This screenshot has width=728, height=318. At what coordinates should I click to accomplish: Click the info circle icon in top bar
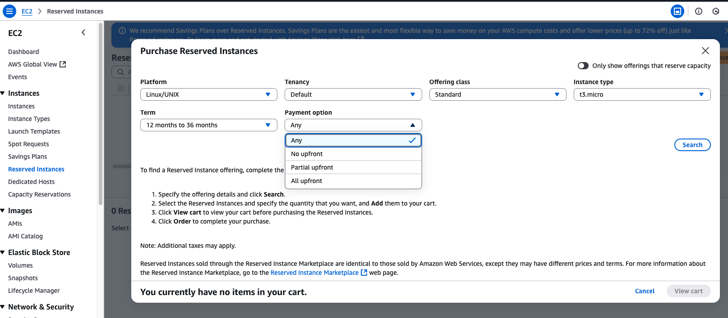(x=699, y=11)
